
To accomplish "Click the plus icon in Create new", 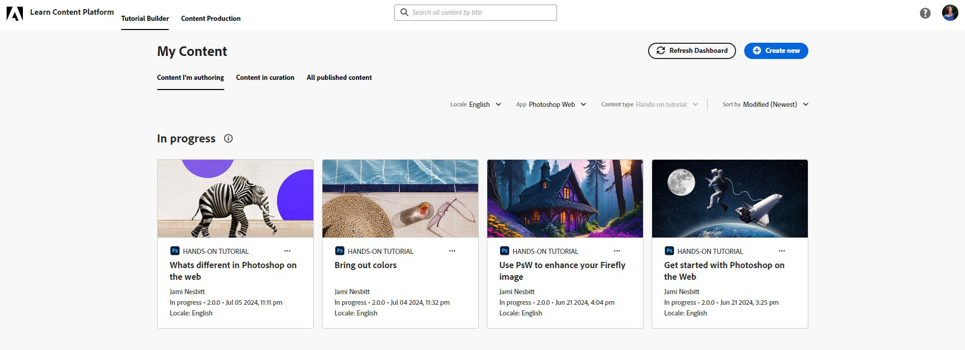I will (757, 50).
